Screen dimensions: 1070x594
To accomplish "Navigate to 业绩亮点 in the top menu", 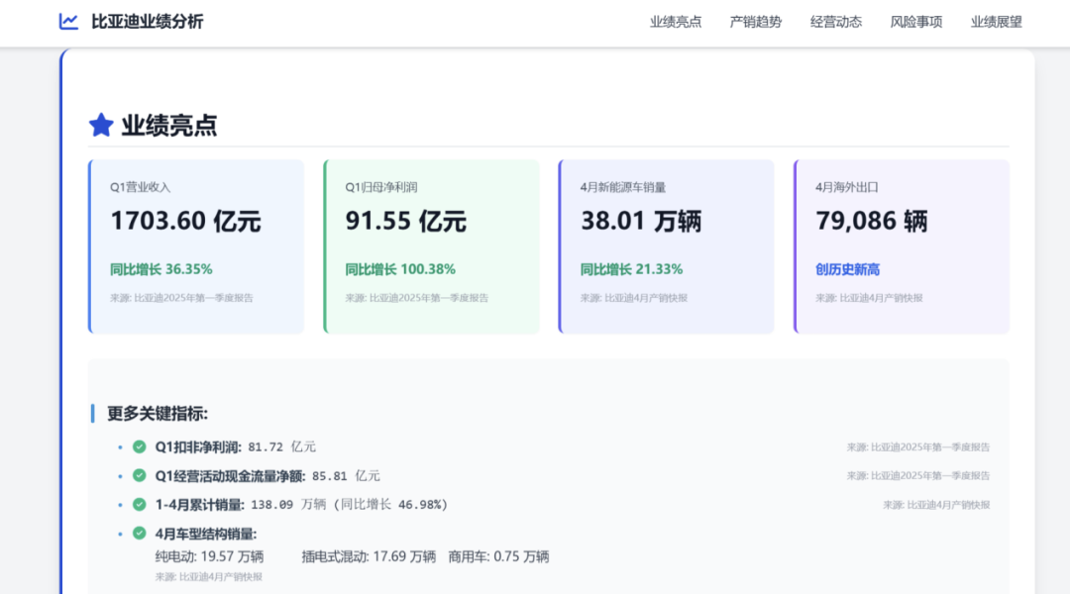I will click(674, 21).
